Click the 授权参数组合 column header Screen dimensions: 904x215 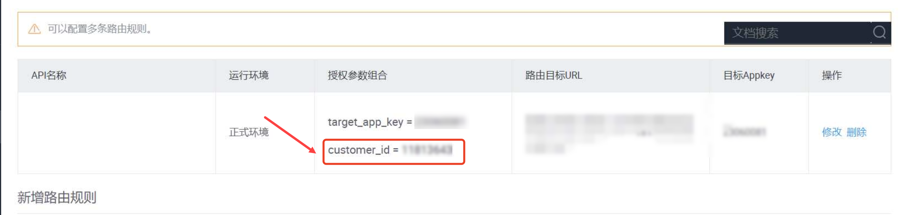[x=357, y=75]
